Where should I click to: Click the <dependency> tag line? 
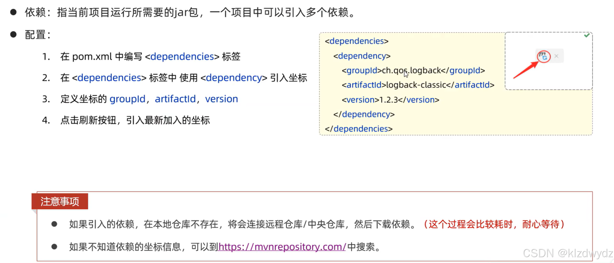click(362, 56)
